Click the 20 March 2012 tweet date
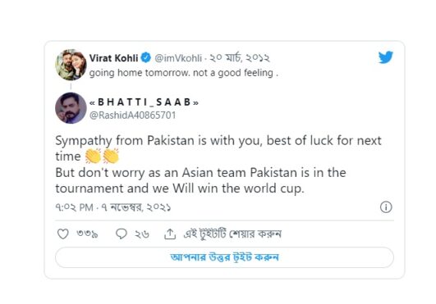The width and height of the screenshot is (436, 304). tap(240, 57)
